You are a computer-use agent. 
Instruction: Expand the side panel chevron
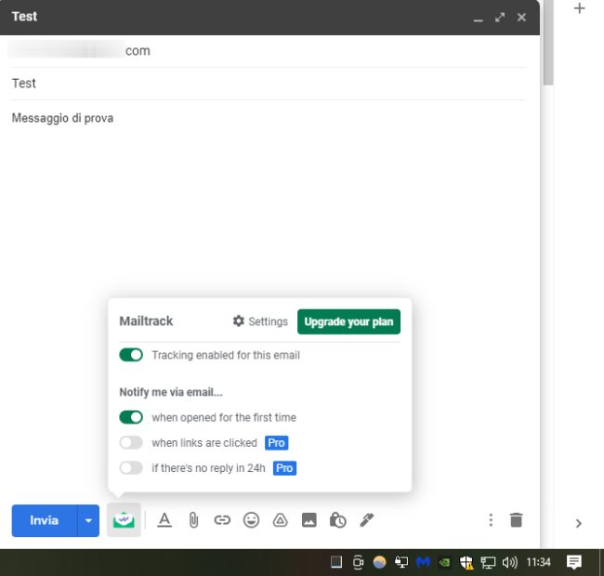578,524
